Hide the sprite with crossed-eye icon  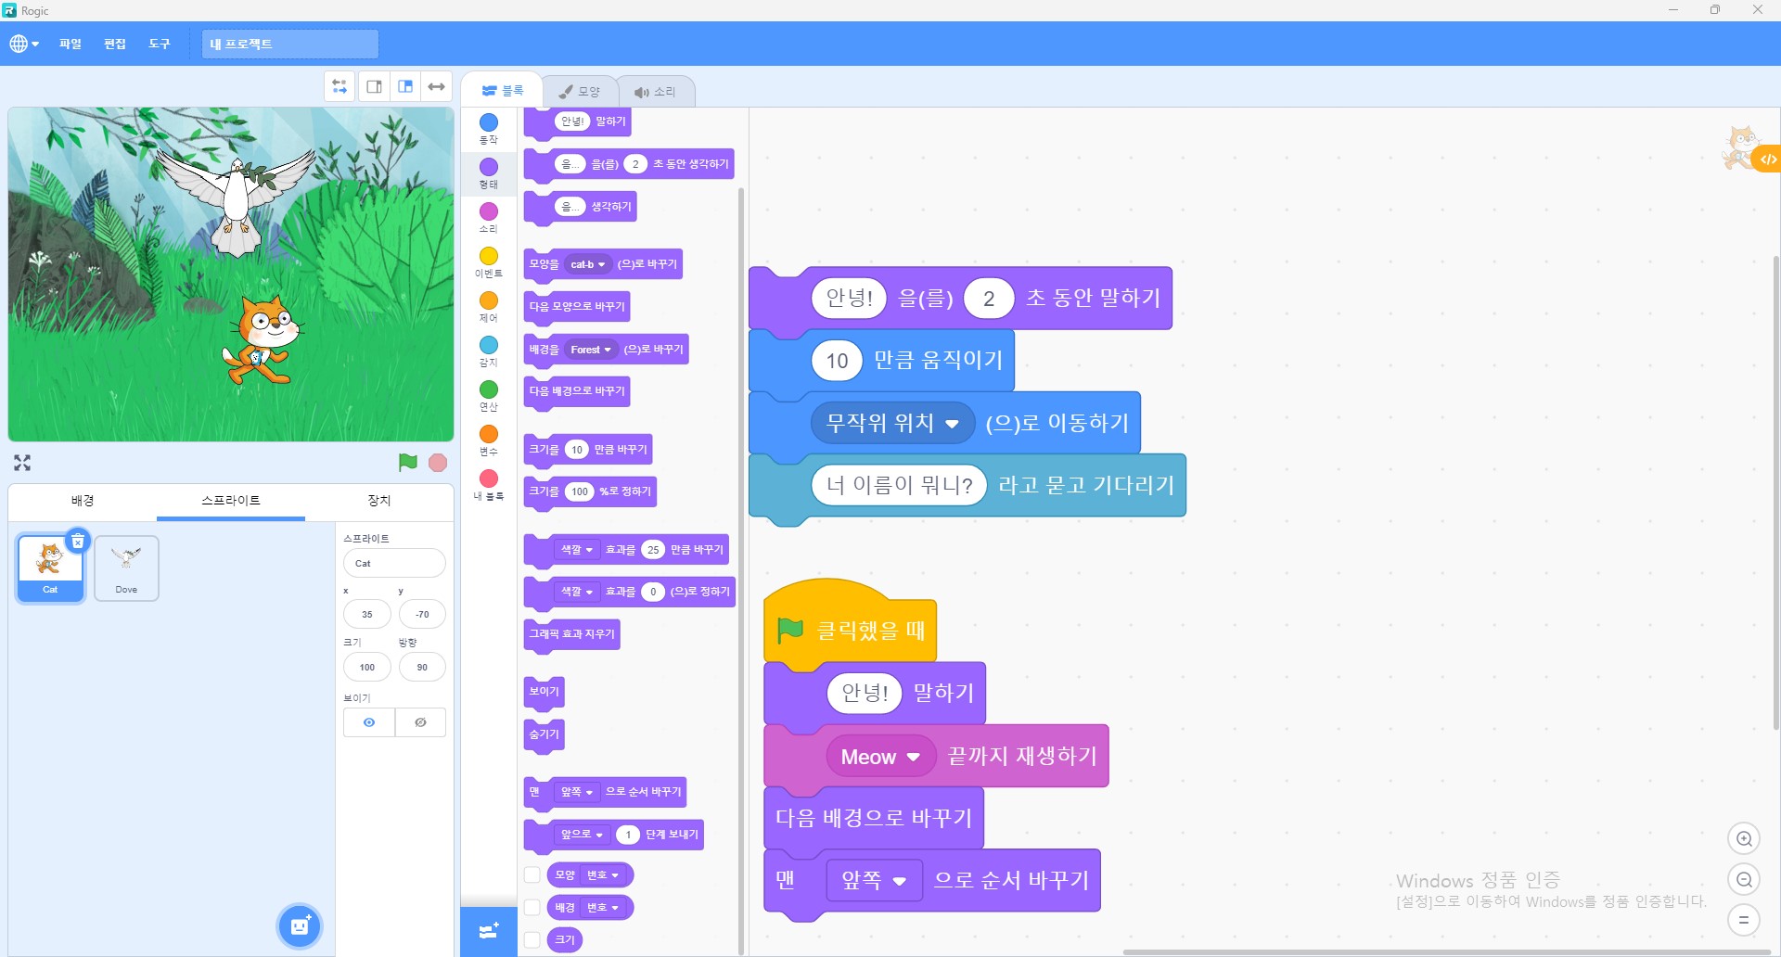(x=420, y=722)
